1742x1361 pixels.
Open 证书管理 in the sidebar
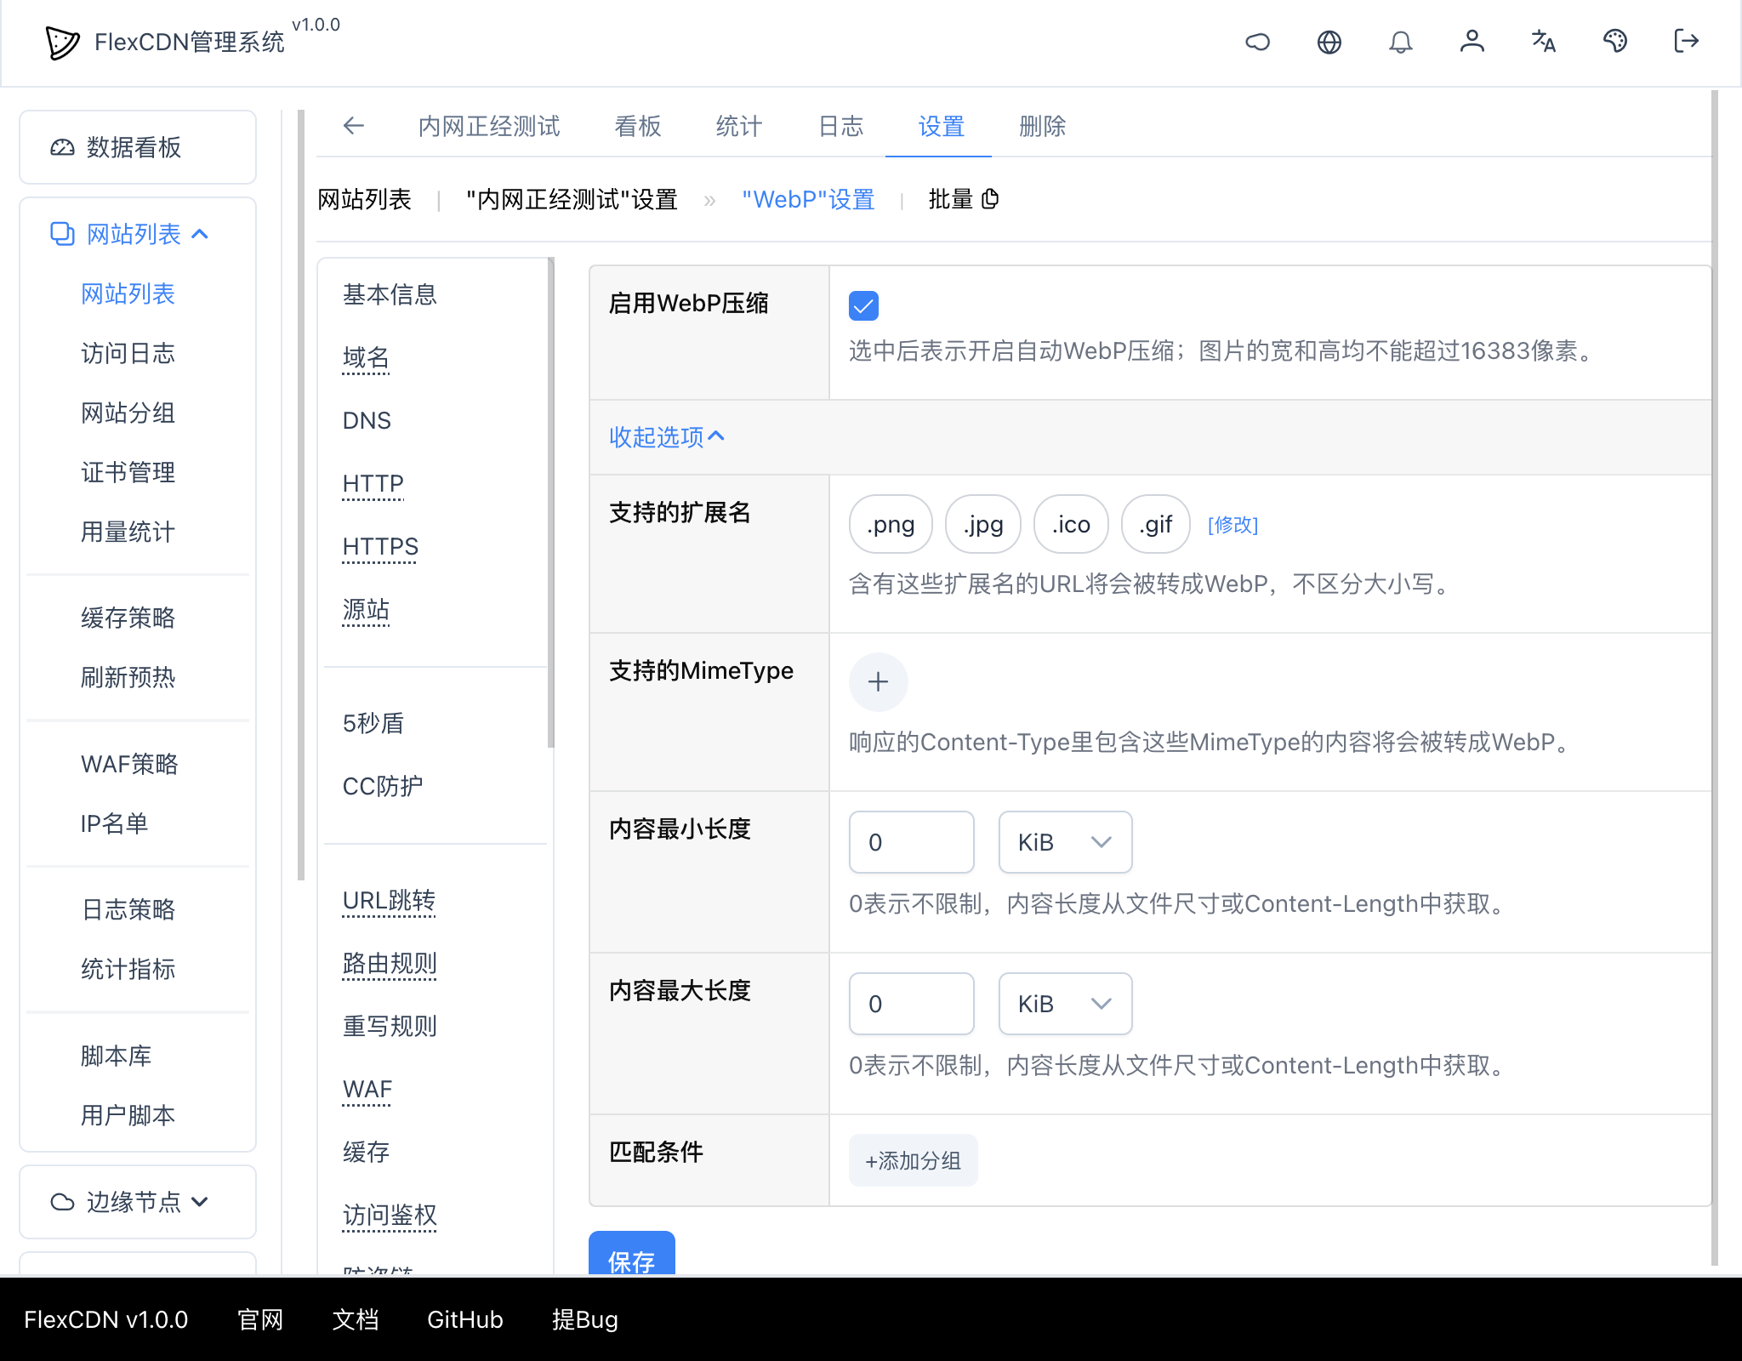[x=128, y=472]
